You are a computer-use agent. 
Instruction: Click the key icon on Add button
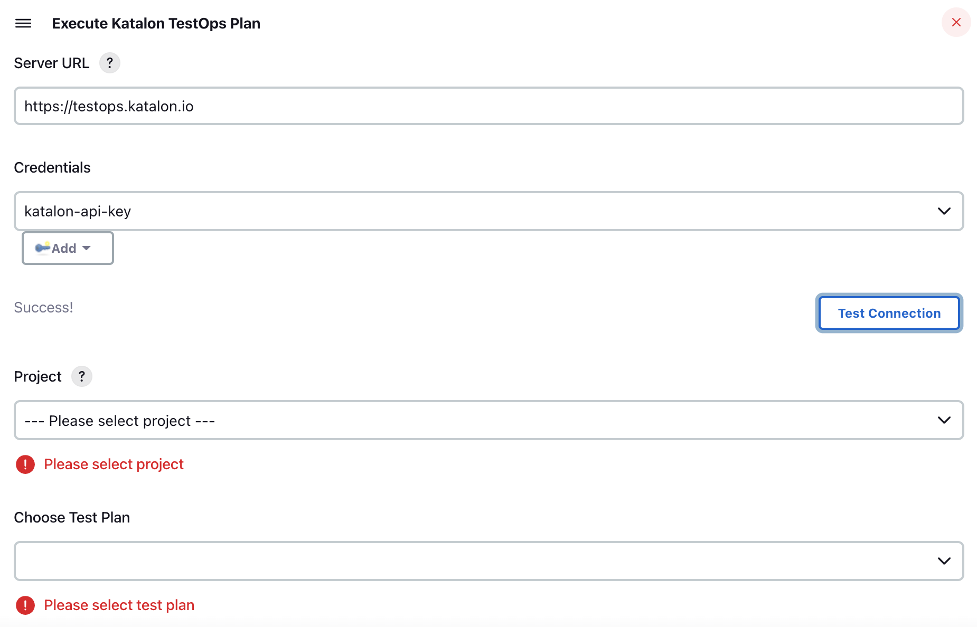(42, 248)
